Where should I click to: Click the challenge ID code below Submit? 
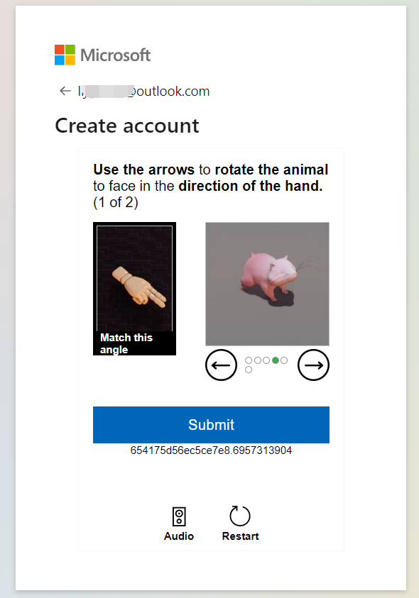pyautogui.click(x=211, y=450)
